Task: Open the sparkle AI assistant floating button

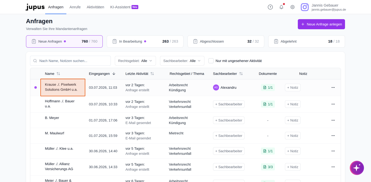Action: 357,168
